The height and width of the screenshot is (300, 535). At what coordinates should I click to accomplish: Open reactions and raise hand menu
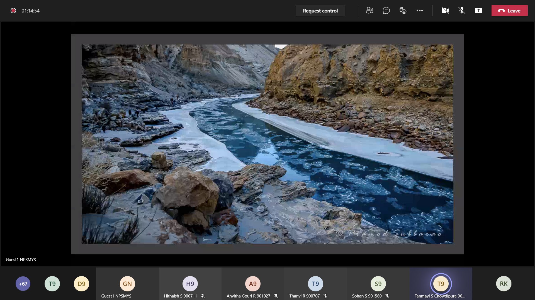(x=403, y=11)
